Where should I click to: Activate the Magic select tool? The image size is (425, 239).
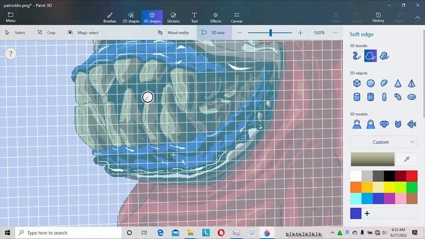point(83,33)
